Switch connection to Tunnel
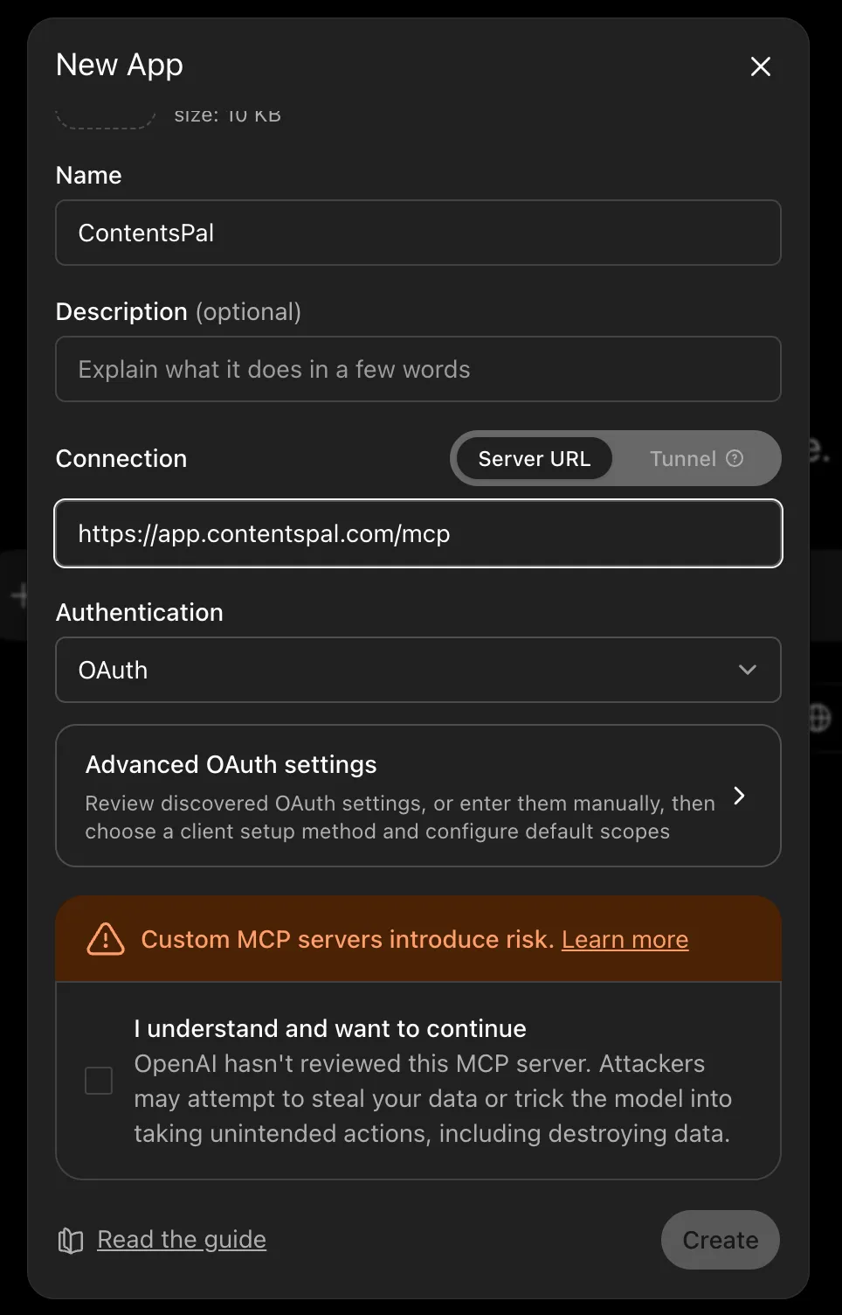Screen dimensions: 842x1315 click(x=695, y=458)
